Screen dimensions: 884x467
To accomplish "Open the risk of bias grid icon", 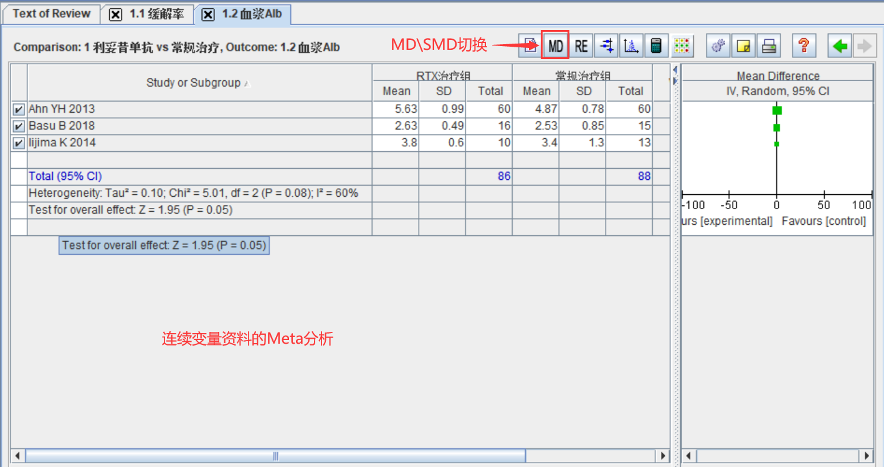I will pyautogui.click(x=682, y=45).
